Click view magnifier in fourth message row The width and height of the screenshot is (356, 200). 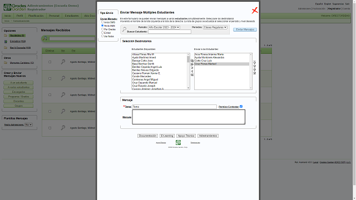[x=63, y=111]
